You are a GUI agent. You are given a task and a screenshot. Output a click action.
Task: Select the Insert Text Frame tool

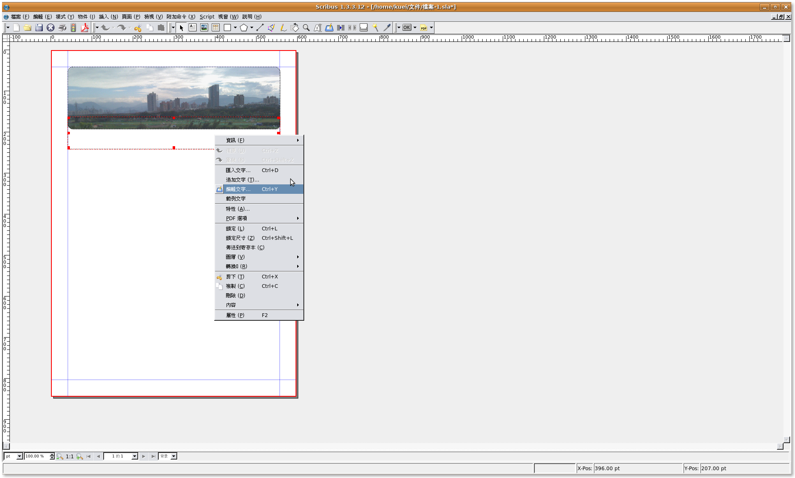[x=192, y=28]
